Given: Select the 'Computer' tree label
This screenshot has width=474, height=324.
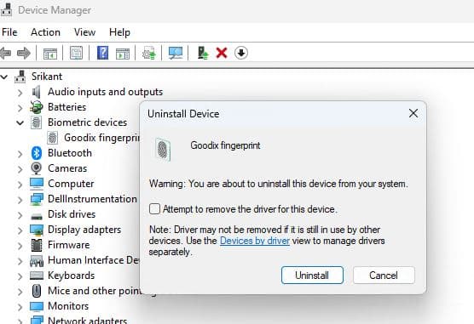Looking at the screenshot, I should [x=71, y=184].
